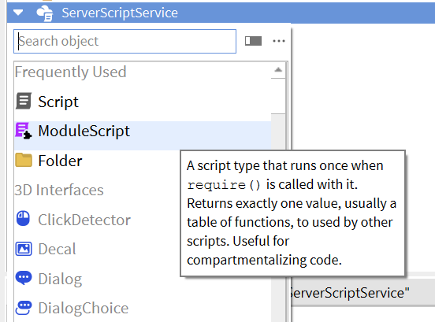This screenshot has height=322, width=435.
Task: Open the three-dots options menu
Action: tap(279, 41)
